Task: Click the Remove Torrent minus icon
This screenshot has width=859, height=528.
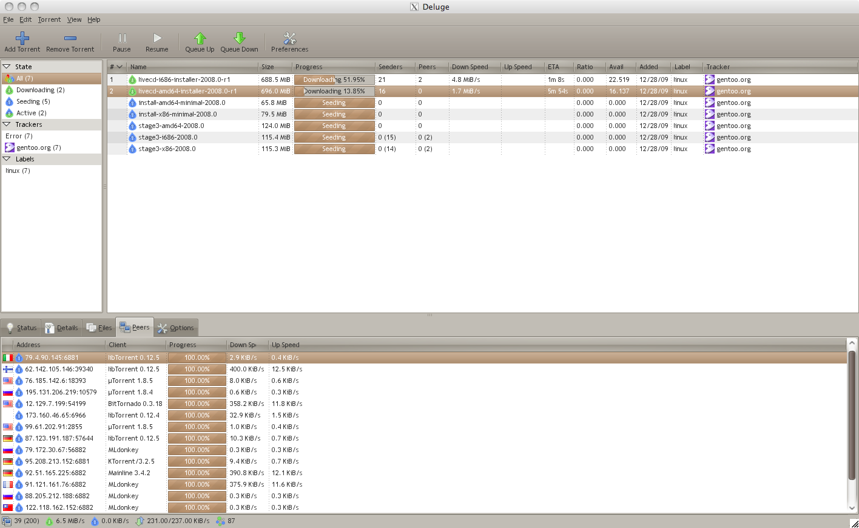Action: 70,38
